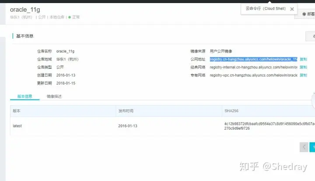
Task: Open the 版本信息 tab
Action: pyautogui.click(x=24, y=96)
